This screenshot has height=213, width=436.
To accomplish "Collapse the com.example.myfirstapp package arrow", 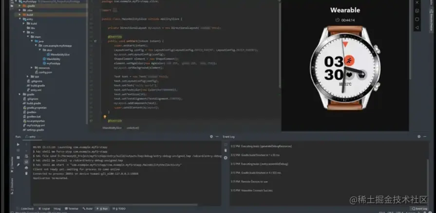I will click(x=36, y=45).
